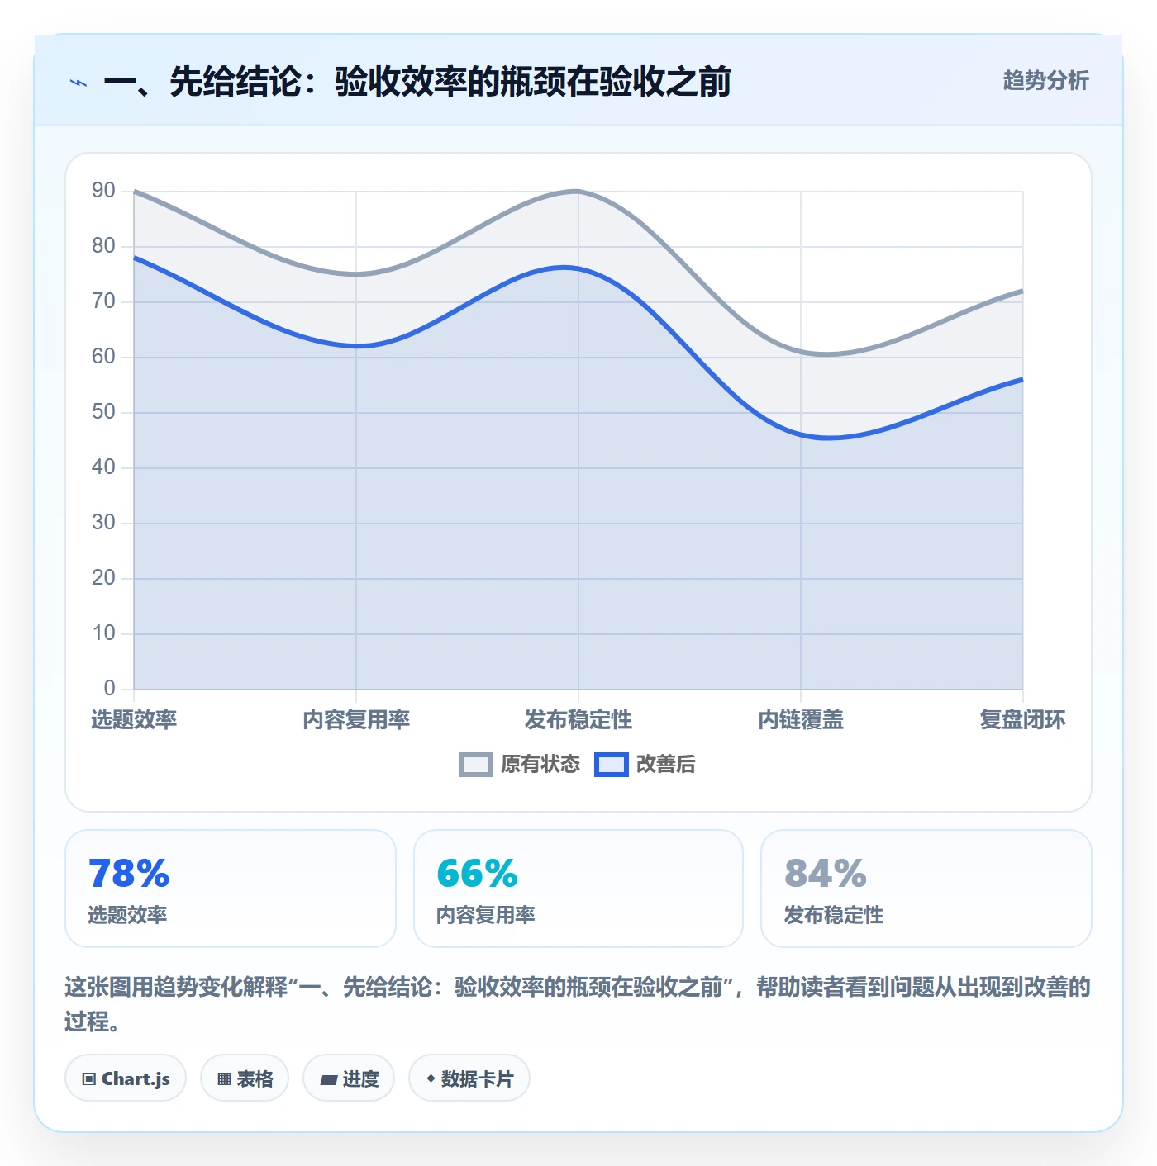The height and width of the screenshot is (1166, 1157).
Task: Click the 66% value text
Action: point(477,874)
